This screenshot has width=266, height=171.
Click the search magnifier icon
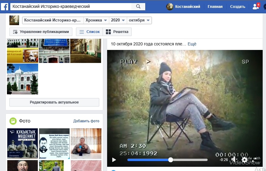click(138, 7)
